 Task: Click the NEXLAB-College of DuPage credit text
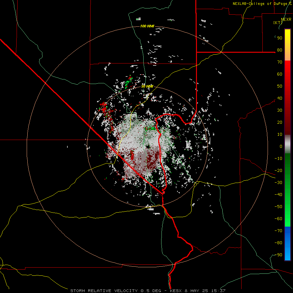(x=262, y=4)
